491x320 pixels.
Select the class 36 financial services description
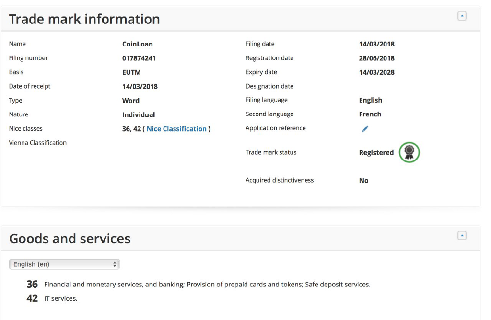coord(207,285)
